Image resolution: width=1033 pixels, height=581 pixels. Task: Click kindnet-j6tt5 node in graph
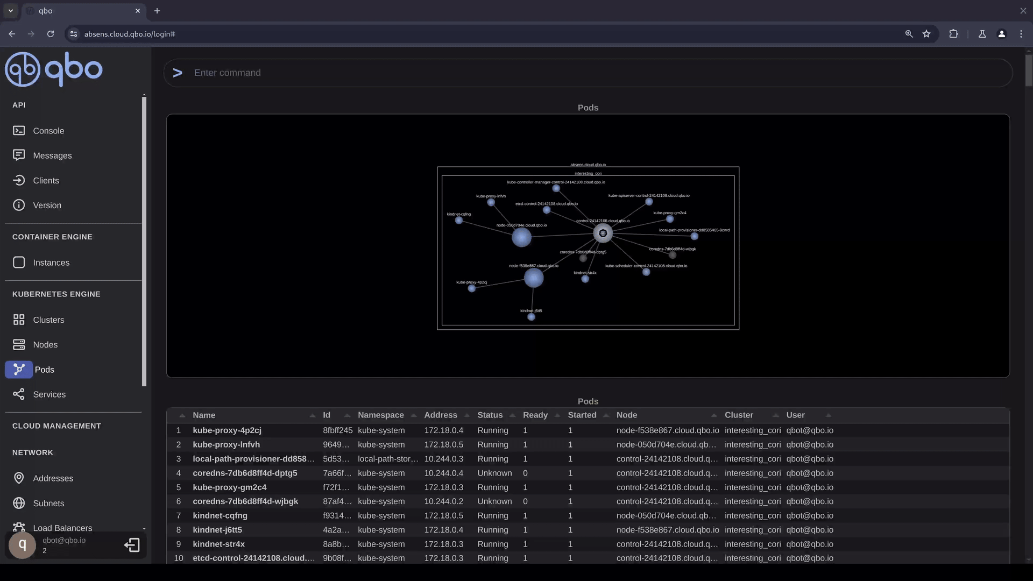(531, 317)
